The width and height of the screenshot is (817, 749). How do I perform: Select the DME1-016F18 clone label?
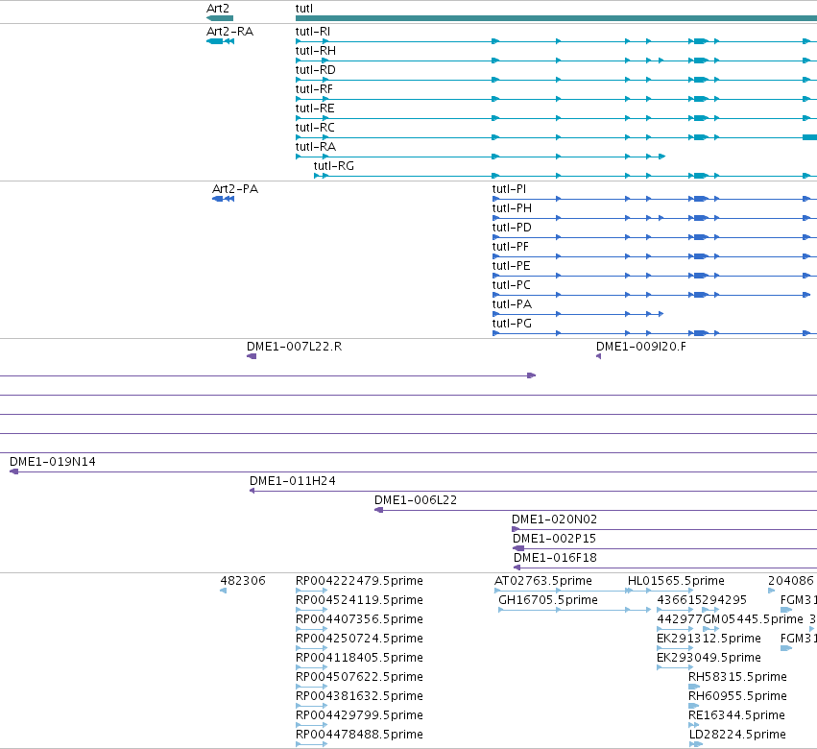(556, 558)
